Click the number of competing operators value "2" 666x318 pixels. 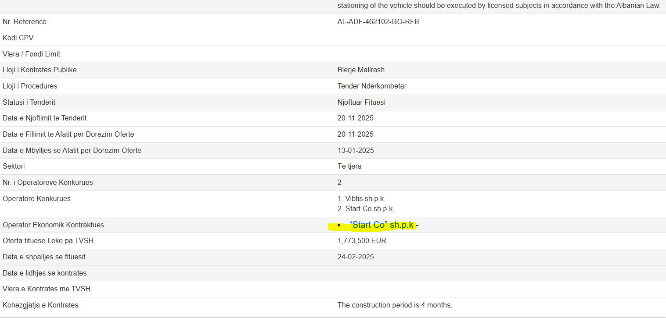[x=339, y=183]
